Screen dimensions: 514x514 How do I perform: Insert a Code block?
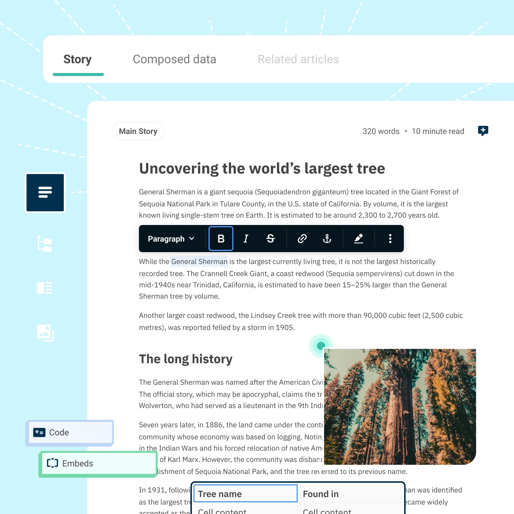click(x=69, y=432)
